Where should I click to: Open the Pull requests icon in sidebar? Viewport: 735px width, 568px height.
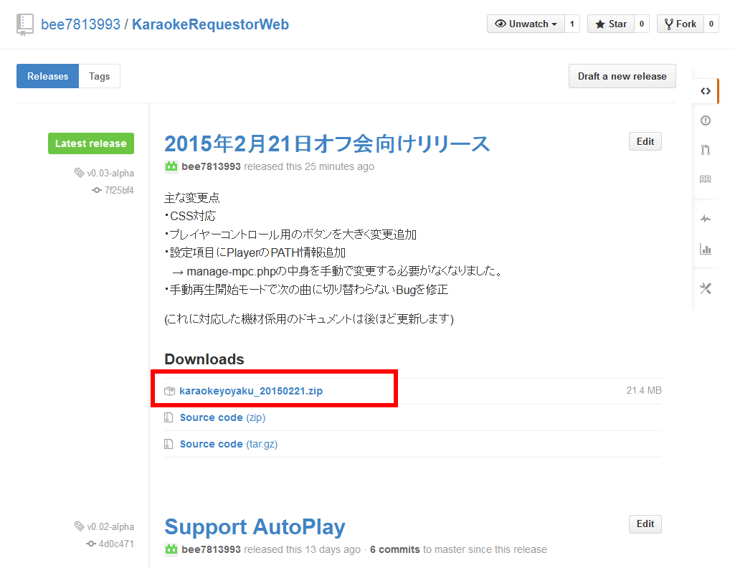706,150
